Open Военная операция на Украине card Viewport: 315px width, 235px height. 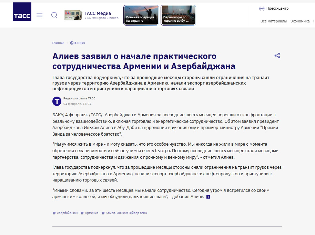click(141, 15)
